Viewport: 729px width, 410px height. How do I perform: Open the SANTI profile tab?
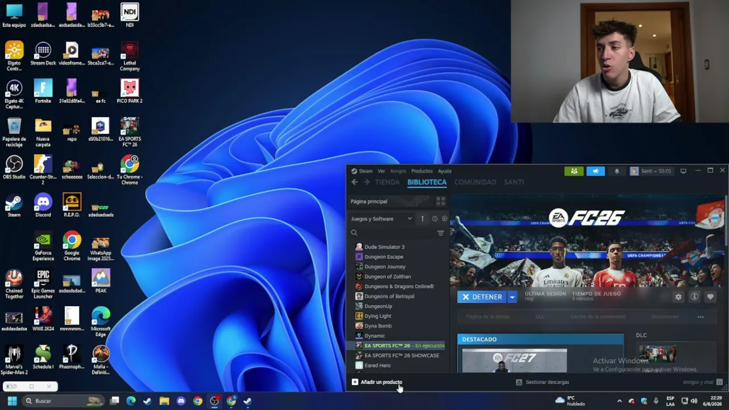(514, 182)
